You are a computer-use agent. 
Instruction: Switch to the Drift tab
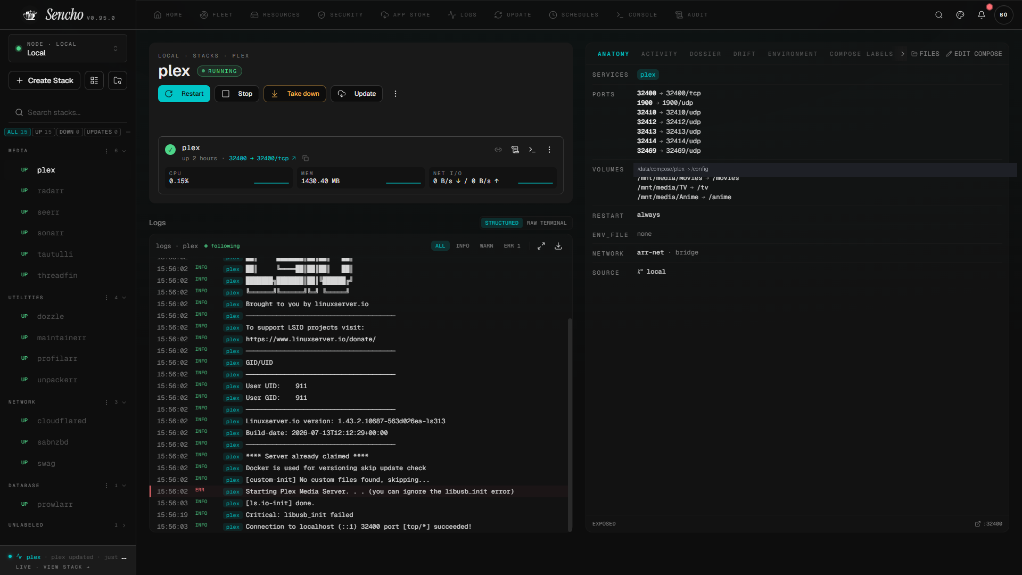click(744, 54)
